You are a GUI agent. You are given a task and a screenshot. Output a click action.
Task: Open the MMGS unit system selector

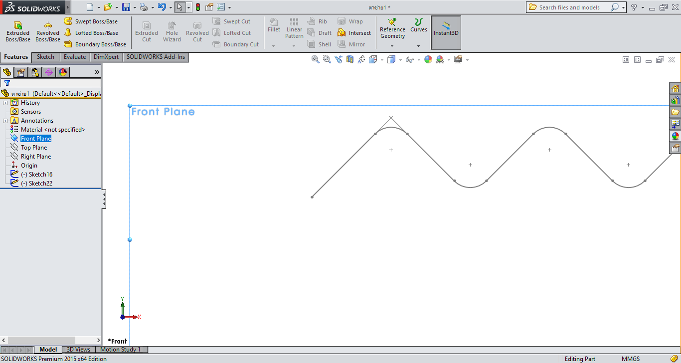coord(631,359)
